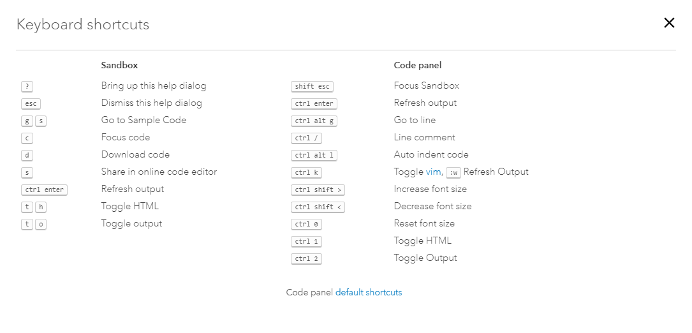Open the vim link
The width and height of the screenshot is (692, 333).
click(x=433, y=172)
